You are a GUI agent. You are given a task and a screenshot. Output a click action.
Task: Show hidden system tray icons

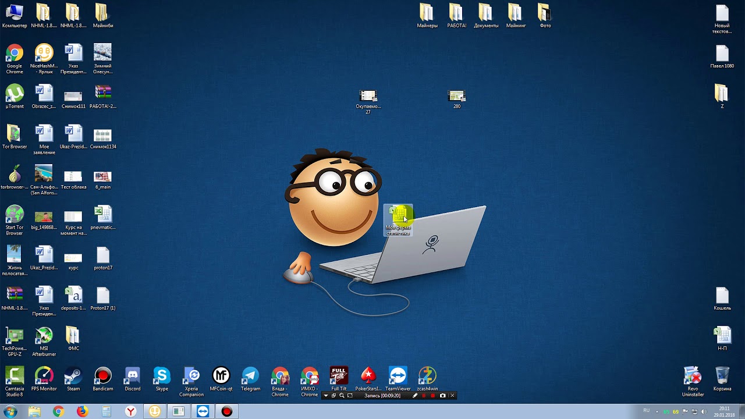pos(657,411)
